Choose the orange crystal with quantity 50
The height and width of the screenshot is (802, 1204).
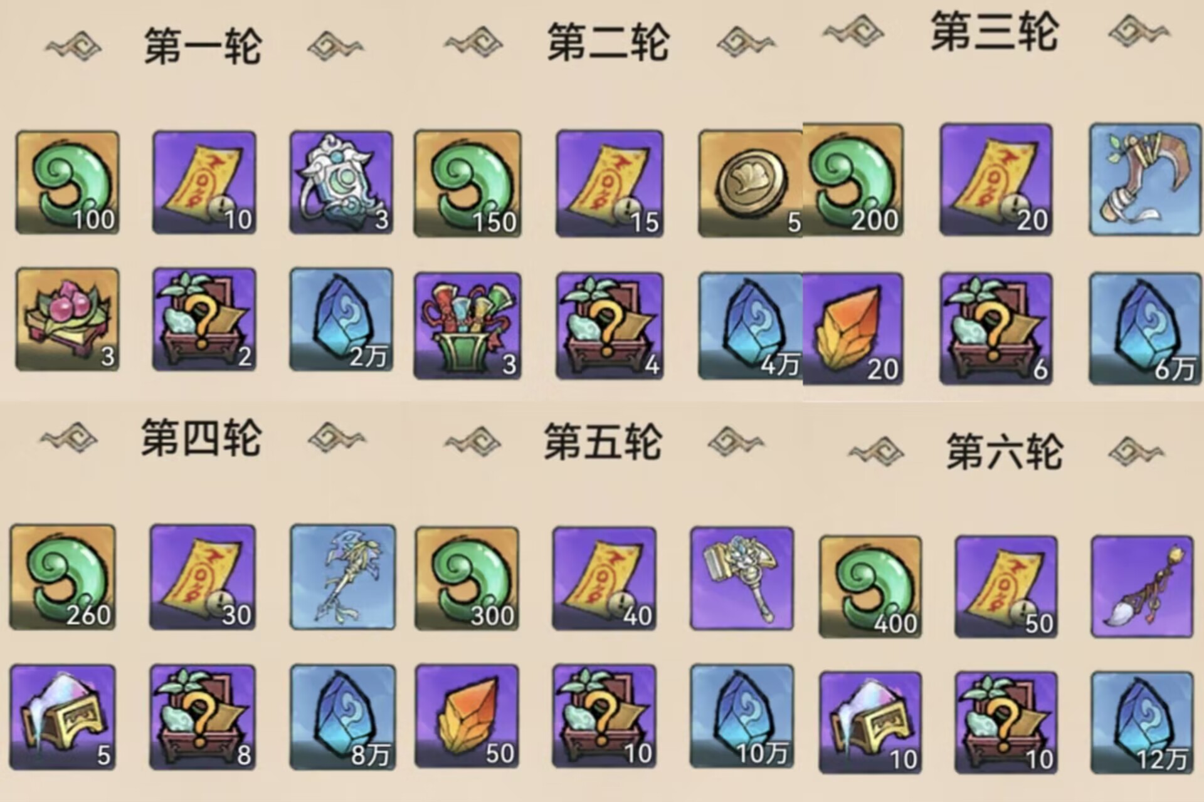tap(467, 717)
